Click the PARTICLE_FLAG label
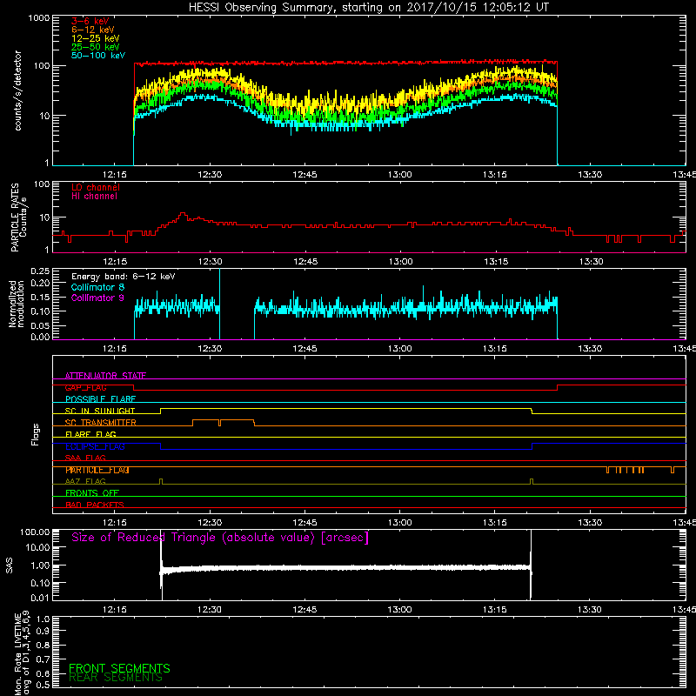 point(97,470)
